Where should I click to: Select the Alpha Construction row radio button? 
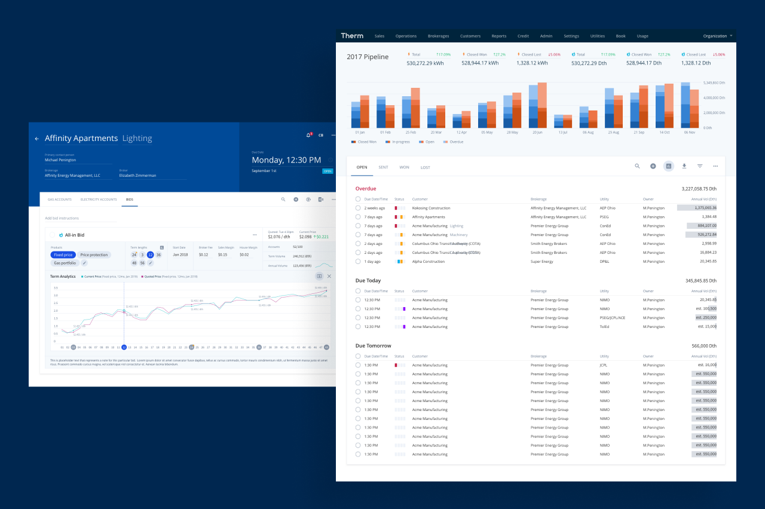358,262
